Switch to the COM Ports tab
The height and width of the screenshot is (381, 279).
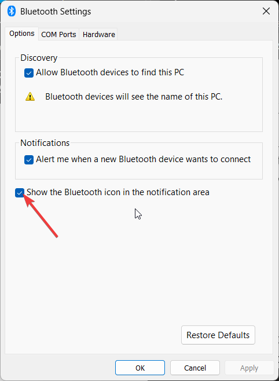[58, 35]
